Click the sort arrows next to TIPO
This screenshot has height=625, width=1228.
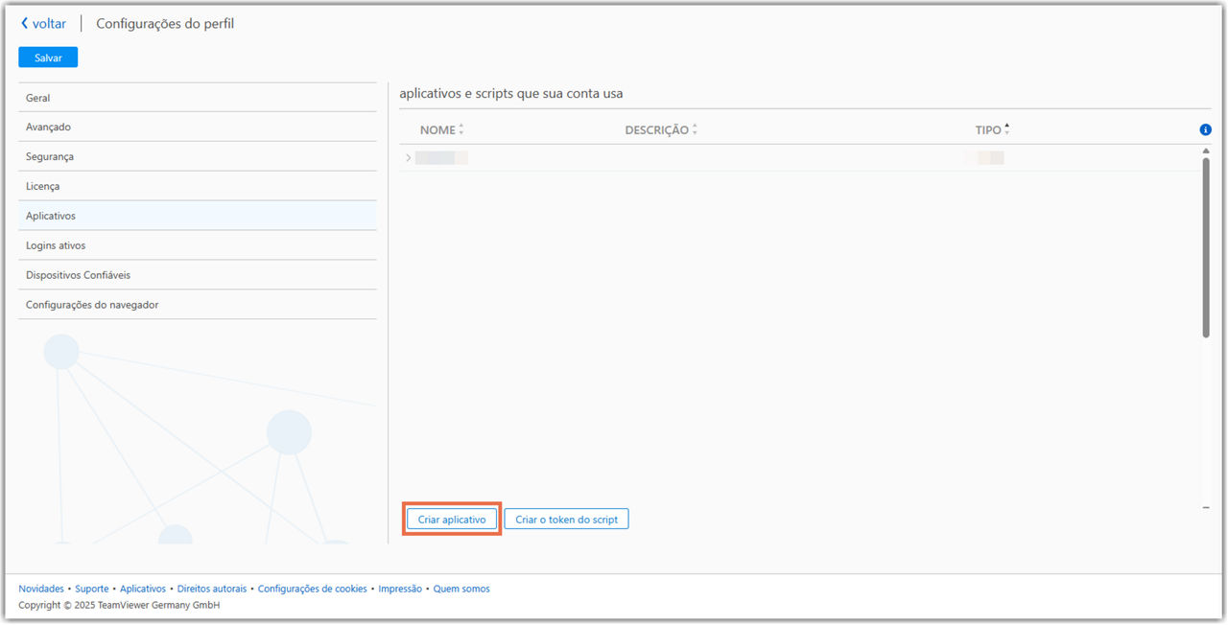point(1006,130)
